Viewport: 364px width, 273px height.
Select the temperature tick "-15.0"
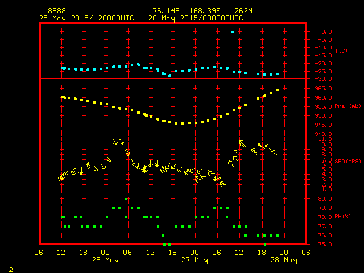click(x=324, y=56)
